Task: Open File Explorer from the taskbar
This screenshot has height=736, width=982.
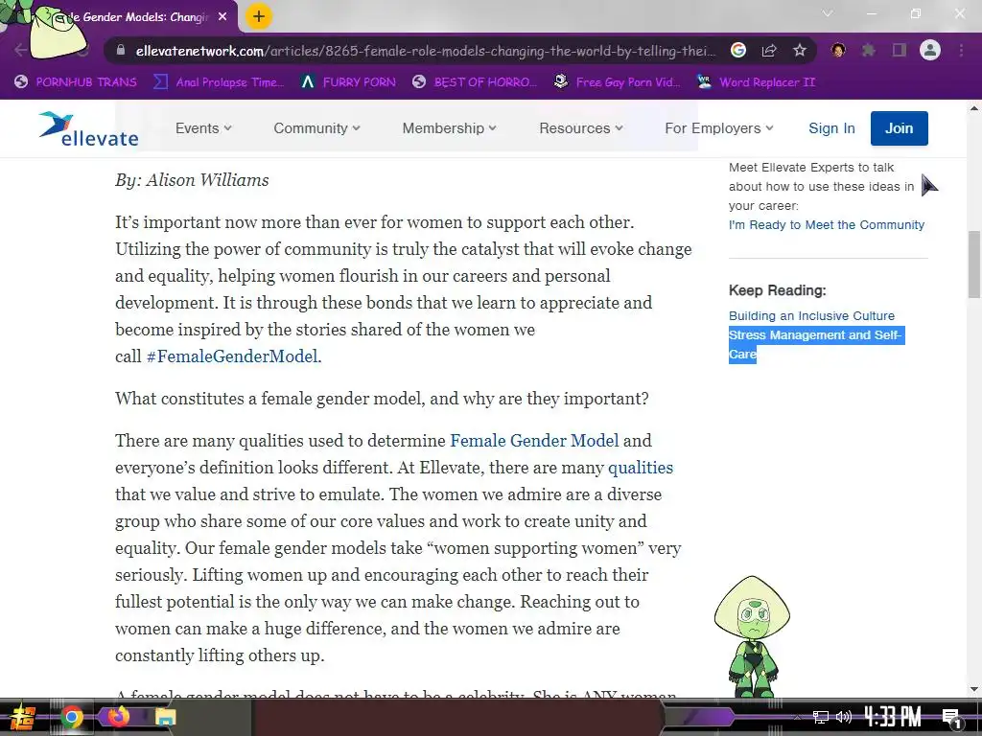Action: 166,717
